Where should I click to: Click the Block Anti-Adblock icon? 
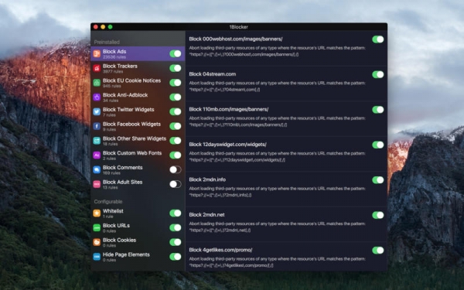[x=97, y=97]
